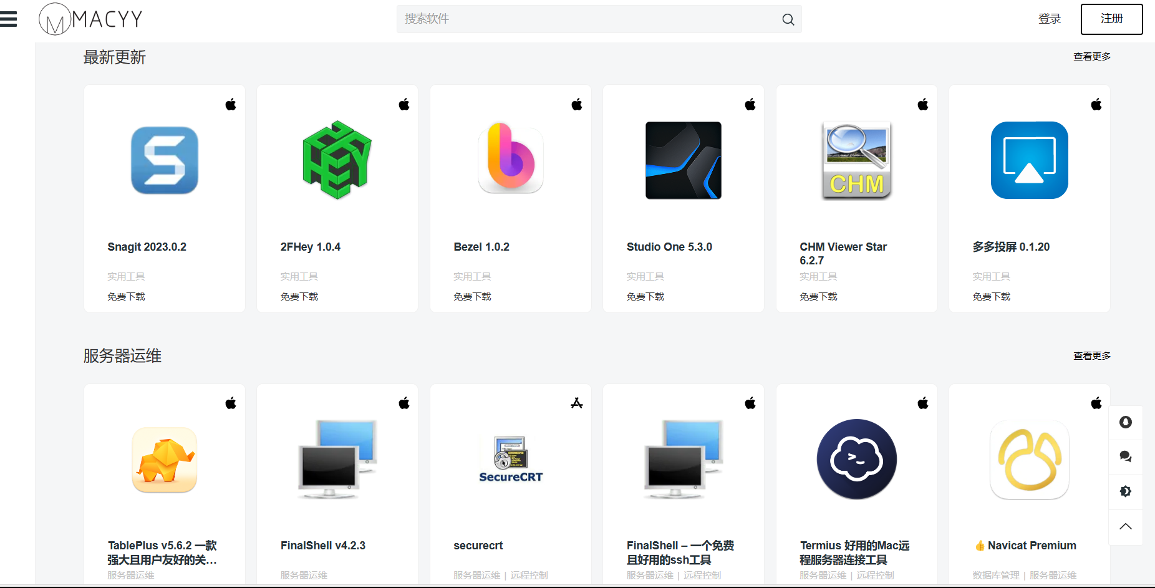Click the back-to-top chevron button

[1126, 527]
